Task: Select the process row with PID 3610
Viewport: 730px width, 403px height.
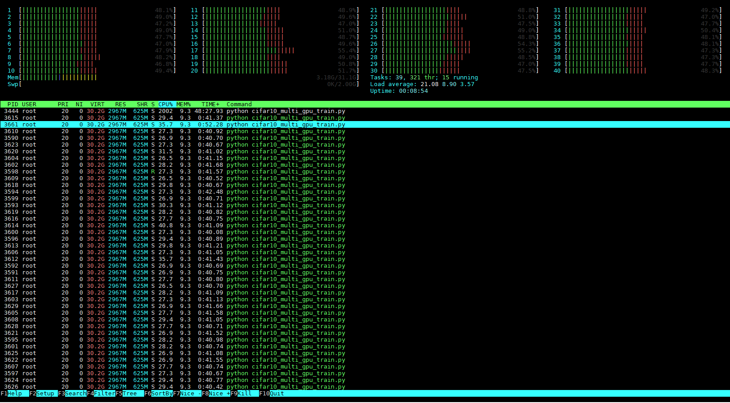Action: (x=365, y=131)
